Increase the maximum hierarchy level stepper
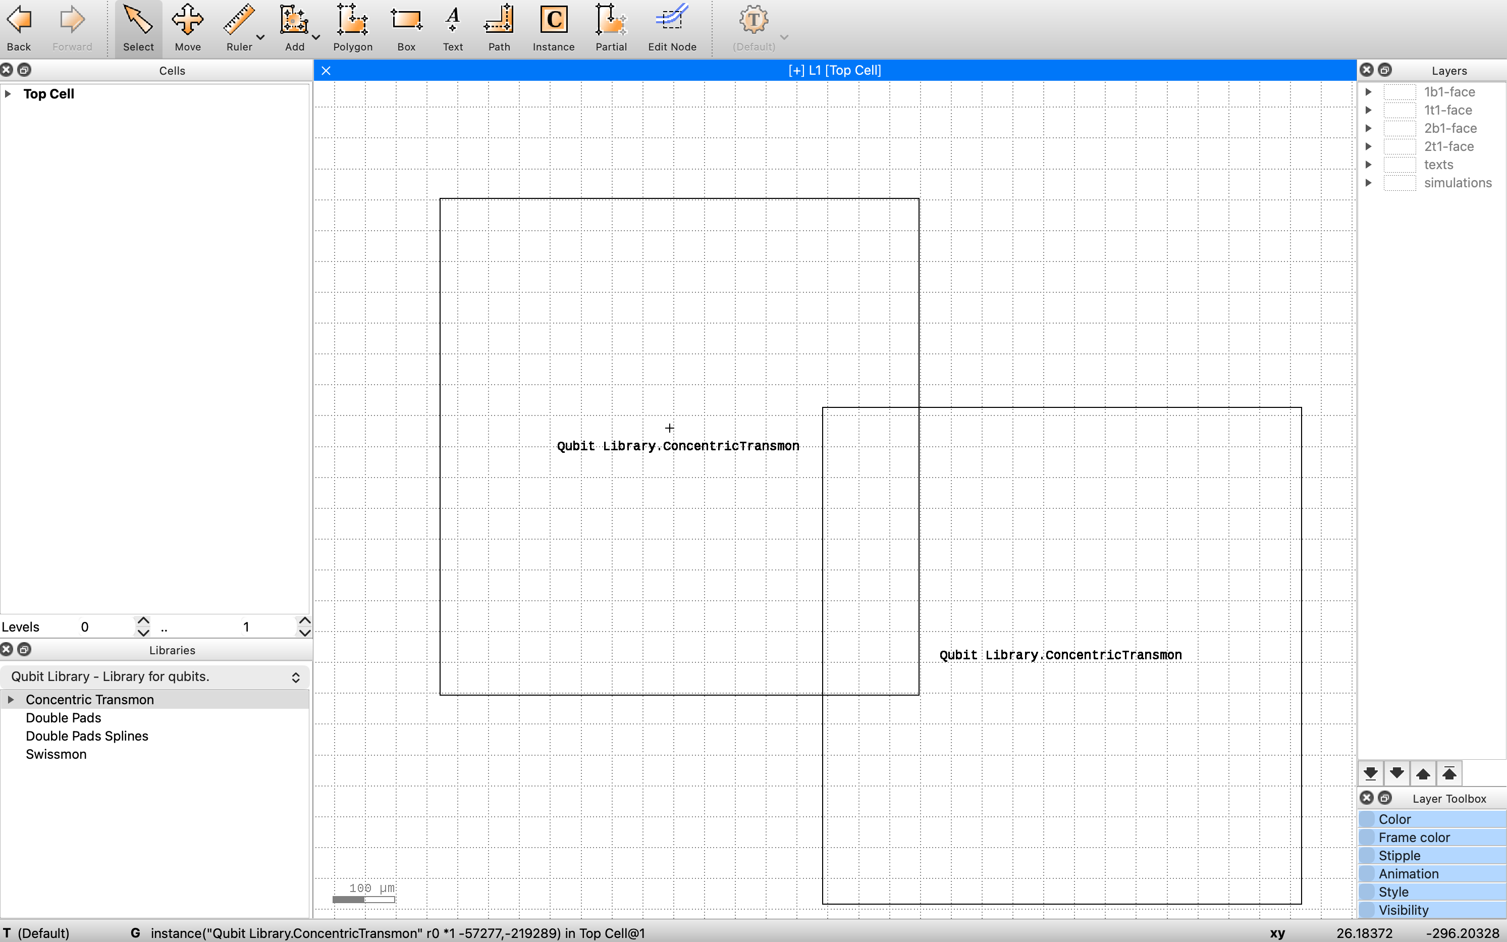 pyautogui.click(x=304, y=620)
